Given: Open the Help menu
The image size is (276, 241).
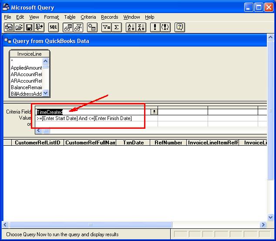Looking at the screenshot, I should (150, 17).
